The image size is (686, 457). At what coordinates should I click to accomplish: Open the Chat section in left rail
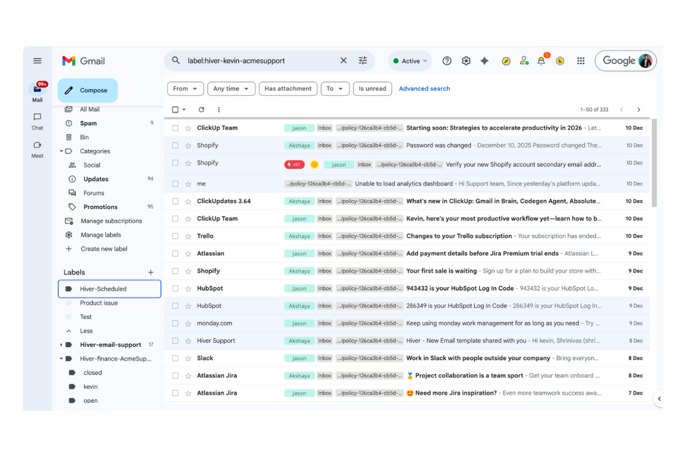[37, 121]
